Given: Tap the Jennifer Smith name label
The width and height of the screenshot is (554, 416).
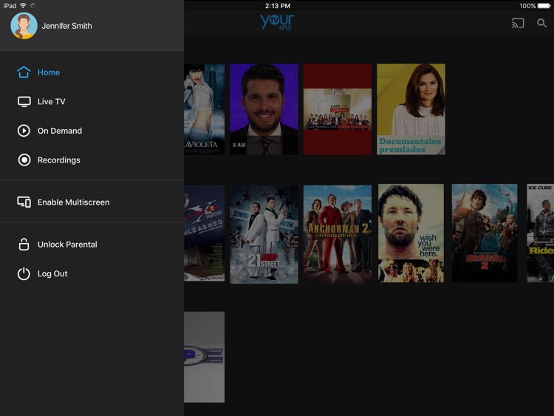Looking at the screenshot, I should pos(66,26).
